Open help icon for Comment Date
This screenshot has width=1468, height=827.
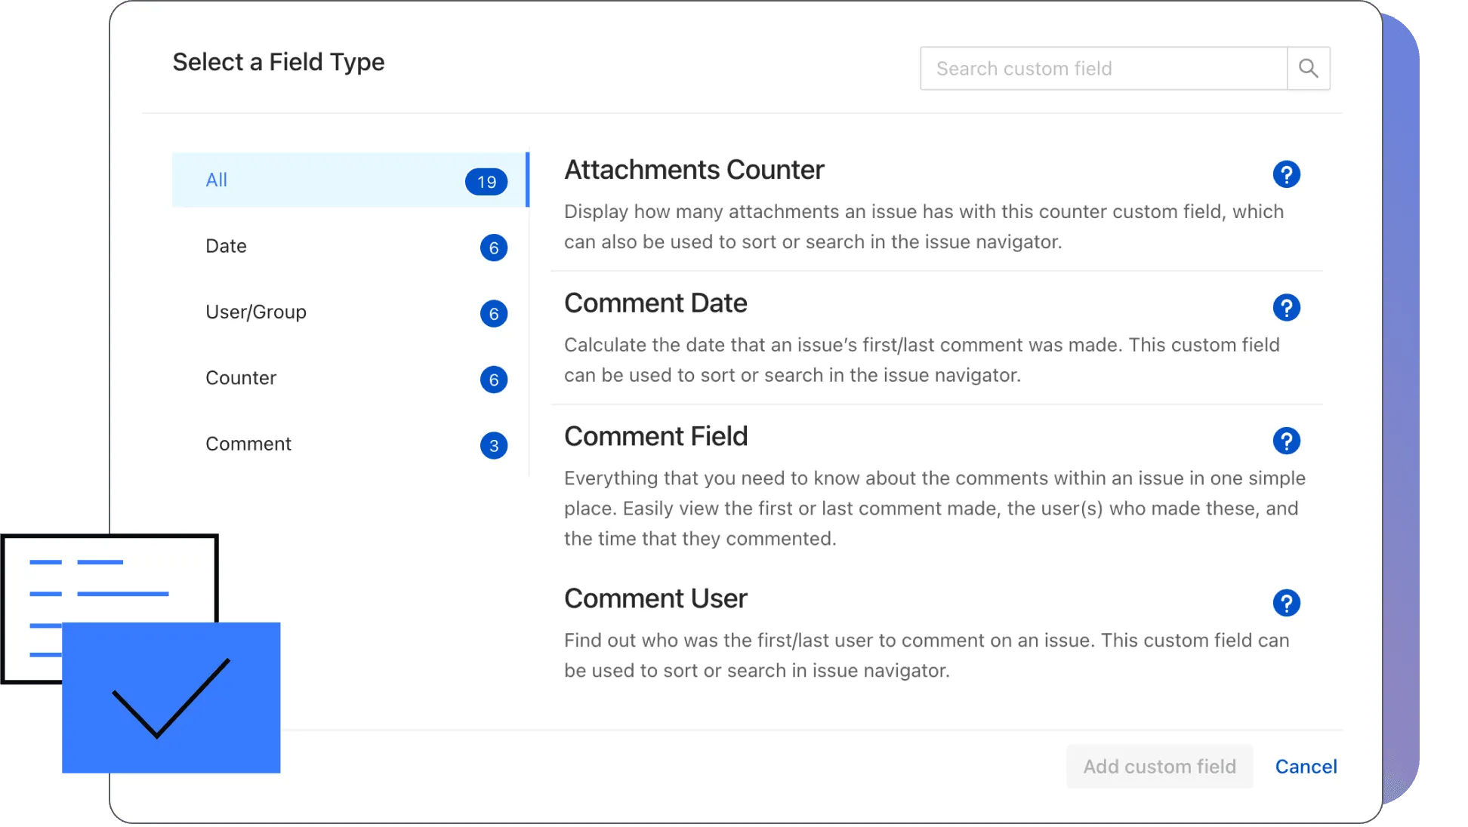[1286, 308]
